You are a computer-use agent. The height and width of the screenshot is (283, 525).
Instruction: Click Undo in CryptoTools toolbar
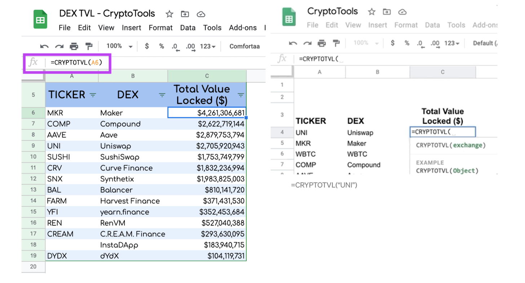coord(293,44)
